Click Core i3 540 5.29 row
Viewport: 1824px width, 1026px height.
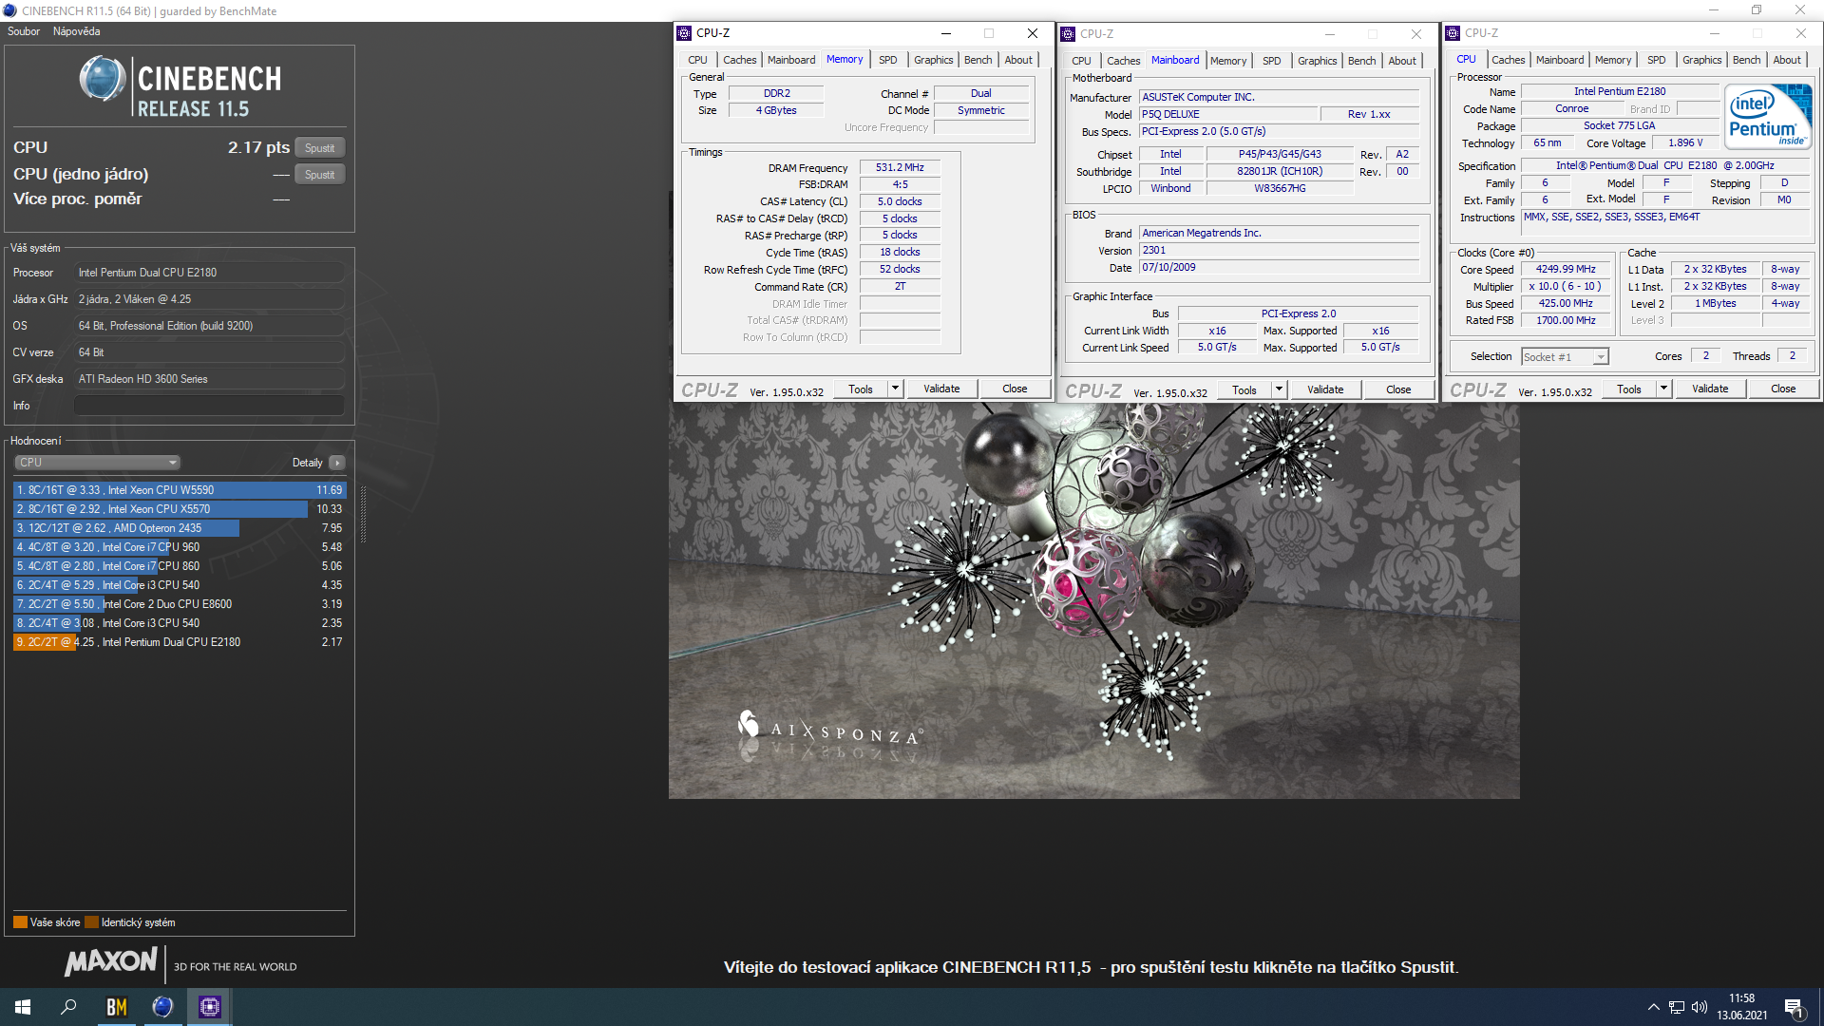point(180,585)
